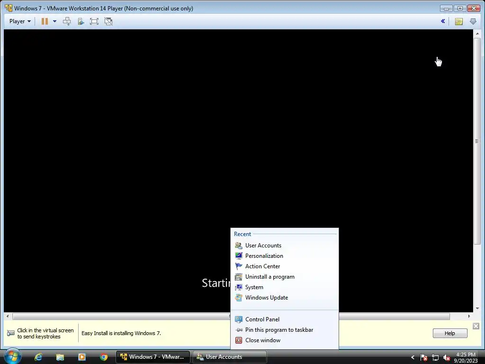This screenshot has width=485, height=364.
Task: Open System from jump list
Action: click(x=285, y=287)
